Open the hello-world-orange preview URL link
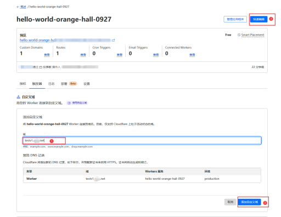 coord(65,40)
